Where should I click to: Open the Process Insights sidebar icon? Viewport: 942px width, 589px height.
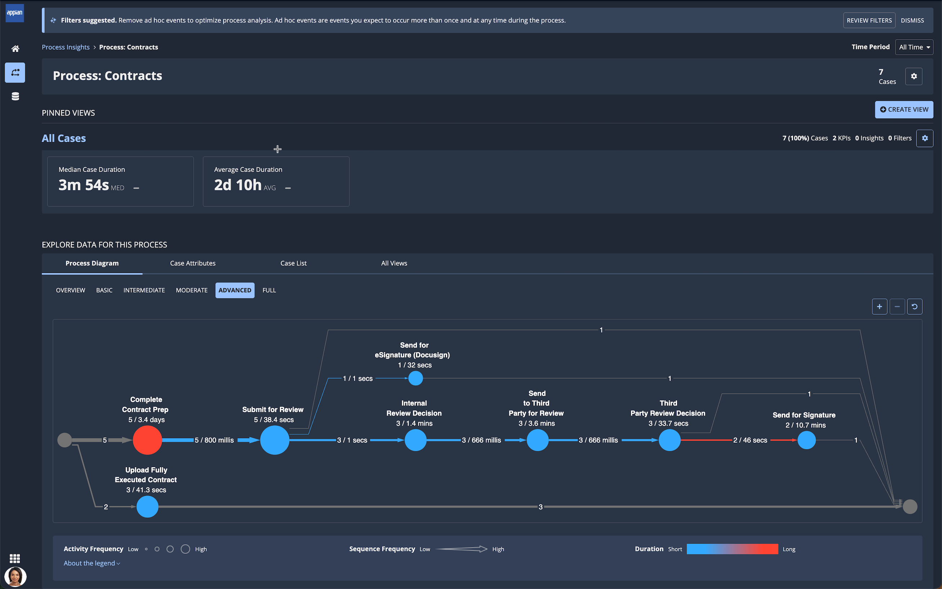15,72
